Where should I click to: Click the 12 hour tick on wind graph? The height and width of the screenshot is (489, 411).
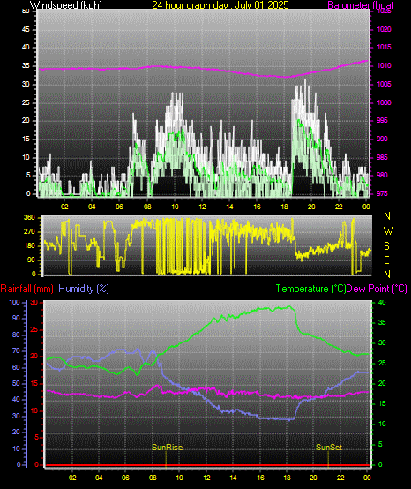pos(202,207)
